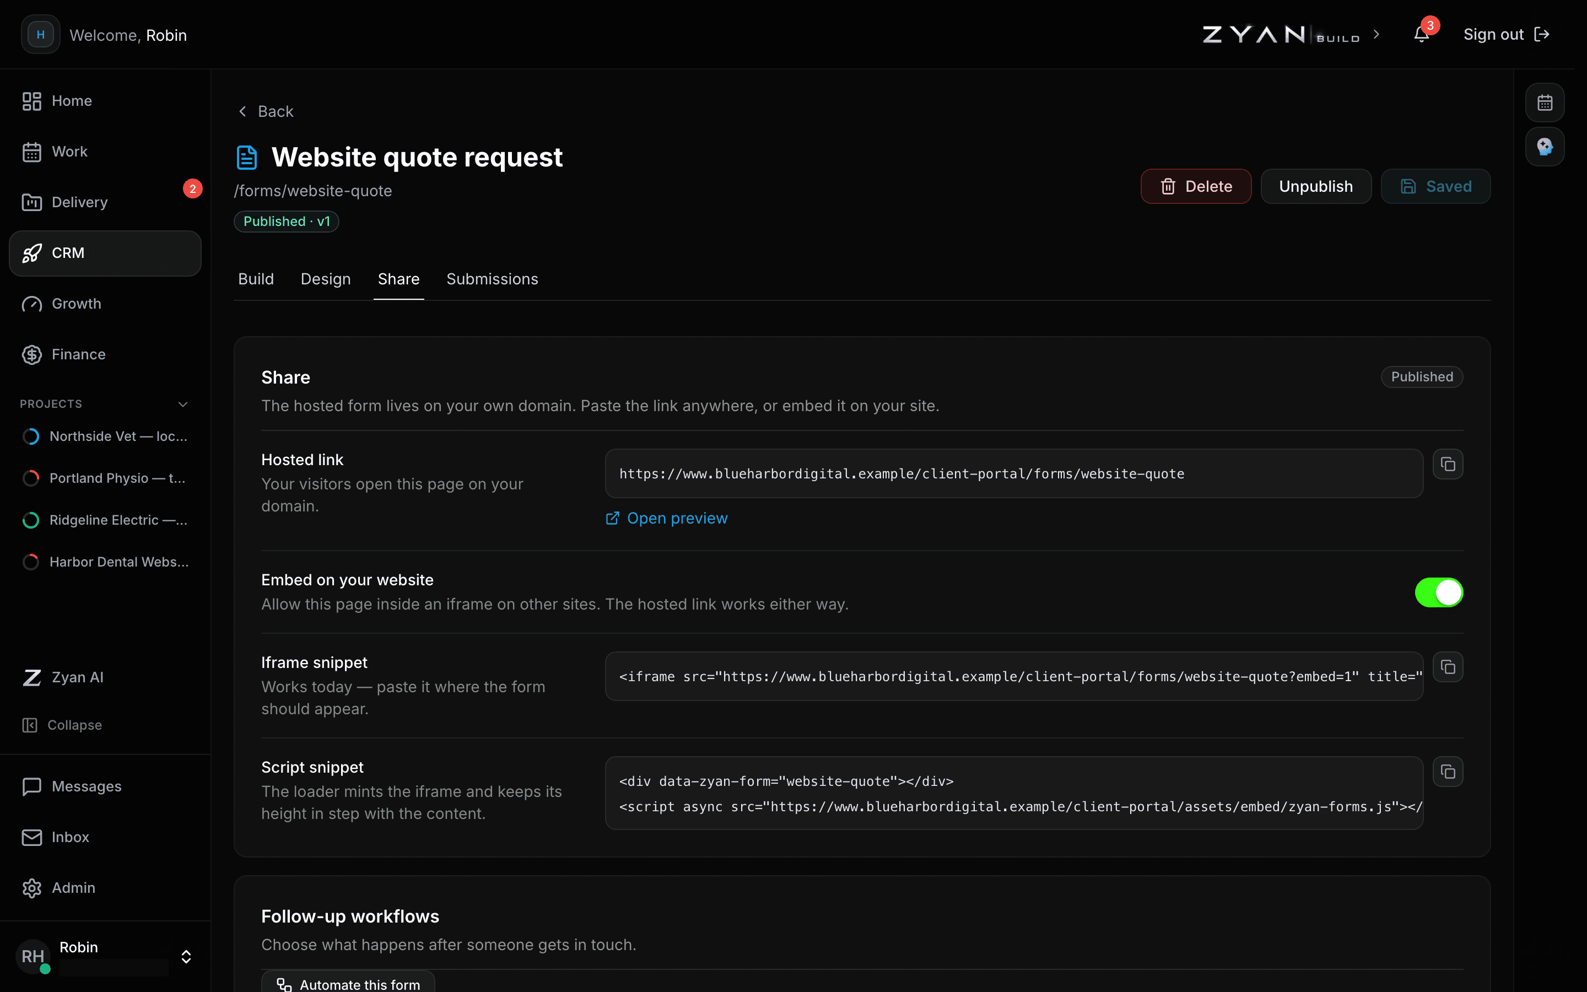Image resolution: width=1587 pixels, height=992 pixels.
Task: Click the Saved button
Action: 1435,186
